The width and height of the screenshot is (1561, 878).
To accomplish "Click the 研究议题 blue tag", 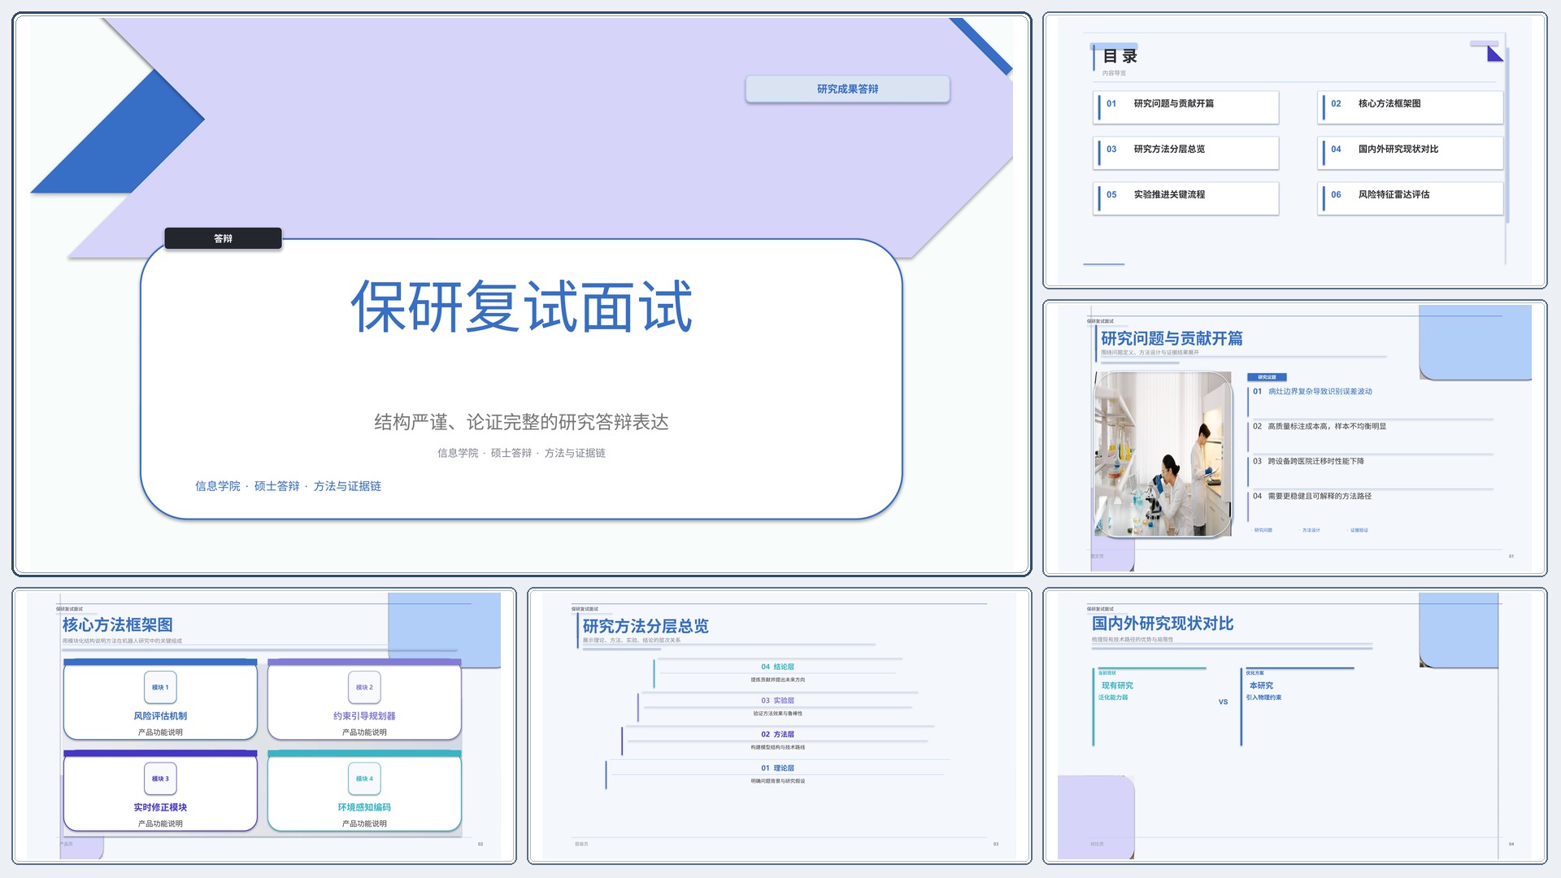I will tap(1267, 377).
